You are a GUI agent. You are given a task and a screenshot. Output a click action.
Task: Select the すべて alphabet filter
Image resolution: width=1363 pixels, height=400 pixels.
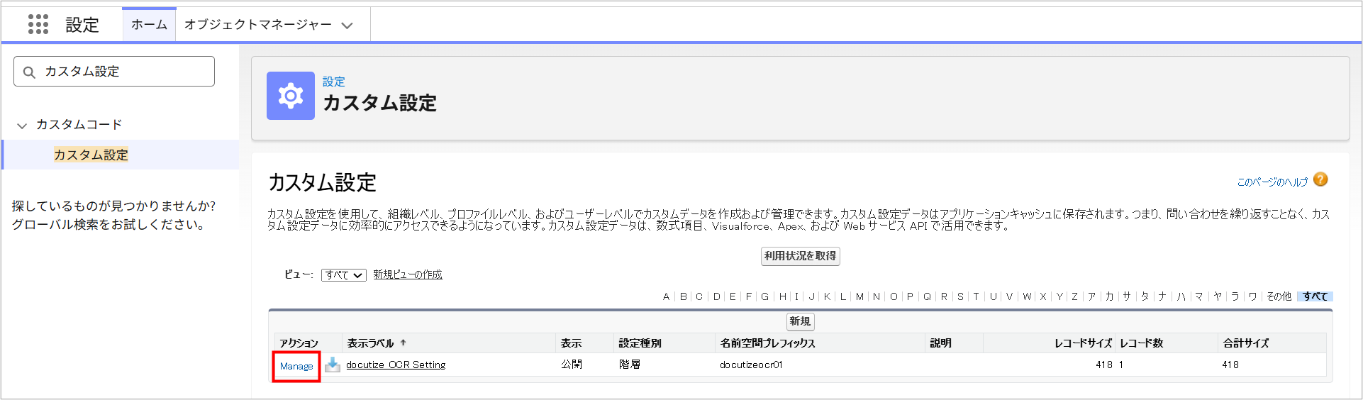tap(1315, 296)
